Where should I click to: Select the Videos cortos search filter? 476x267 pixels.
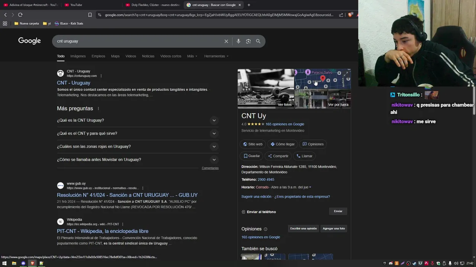tap(171, 56)
